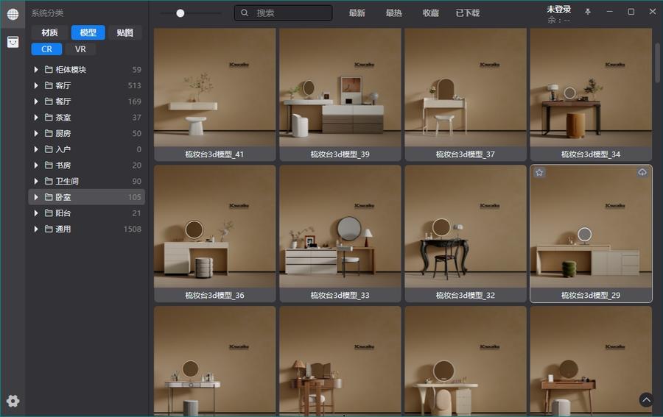Switch to the 模型 tab
Image resolution: width=663 pixels, height=417 pixels.
[88, 32]
